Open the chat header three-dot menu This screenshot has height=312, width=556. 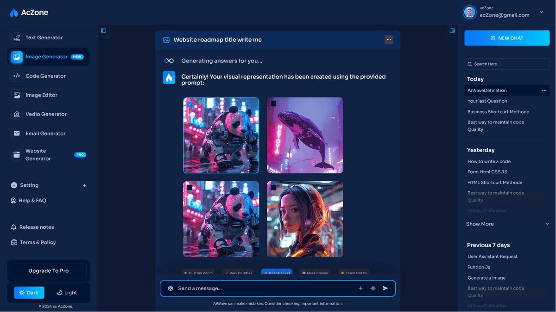389,40
